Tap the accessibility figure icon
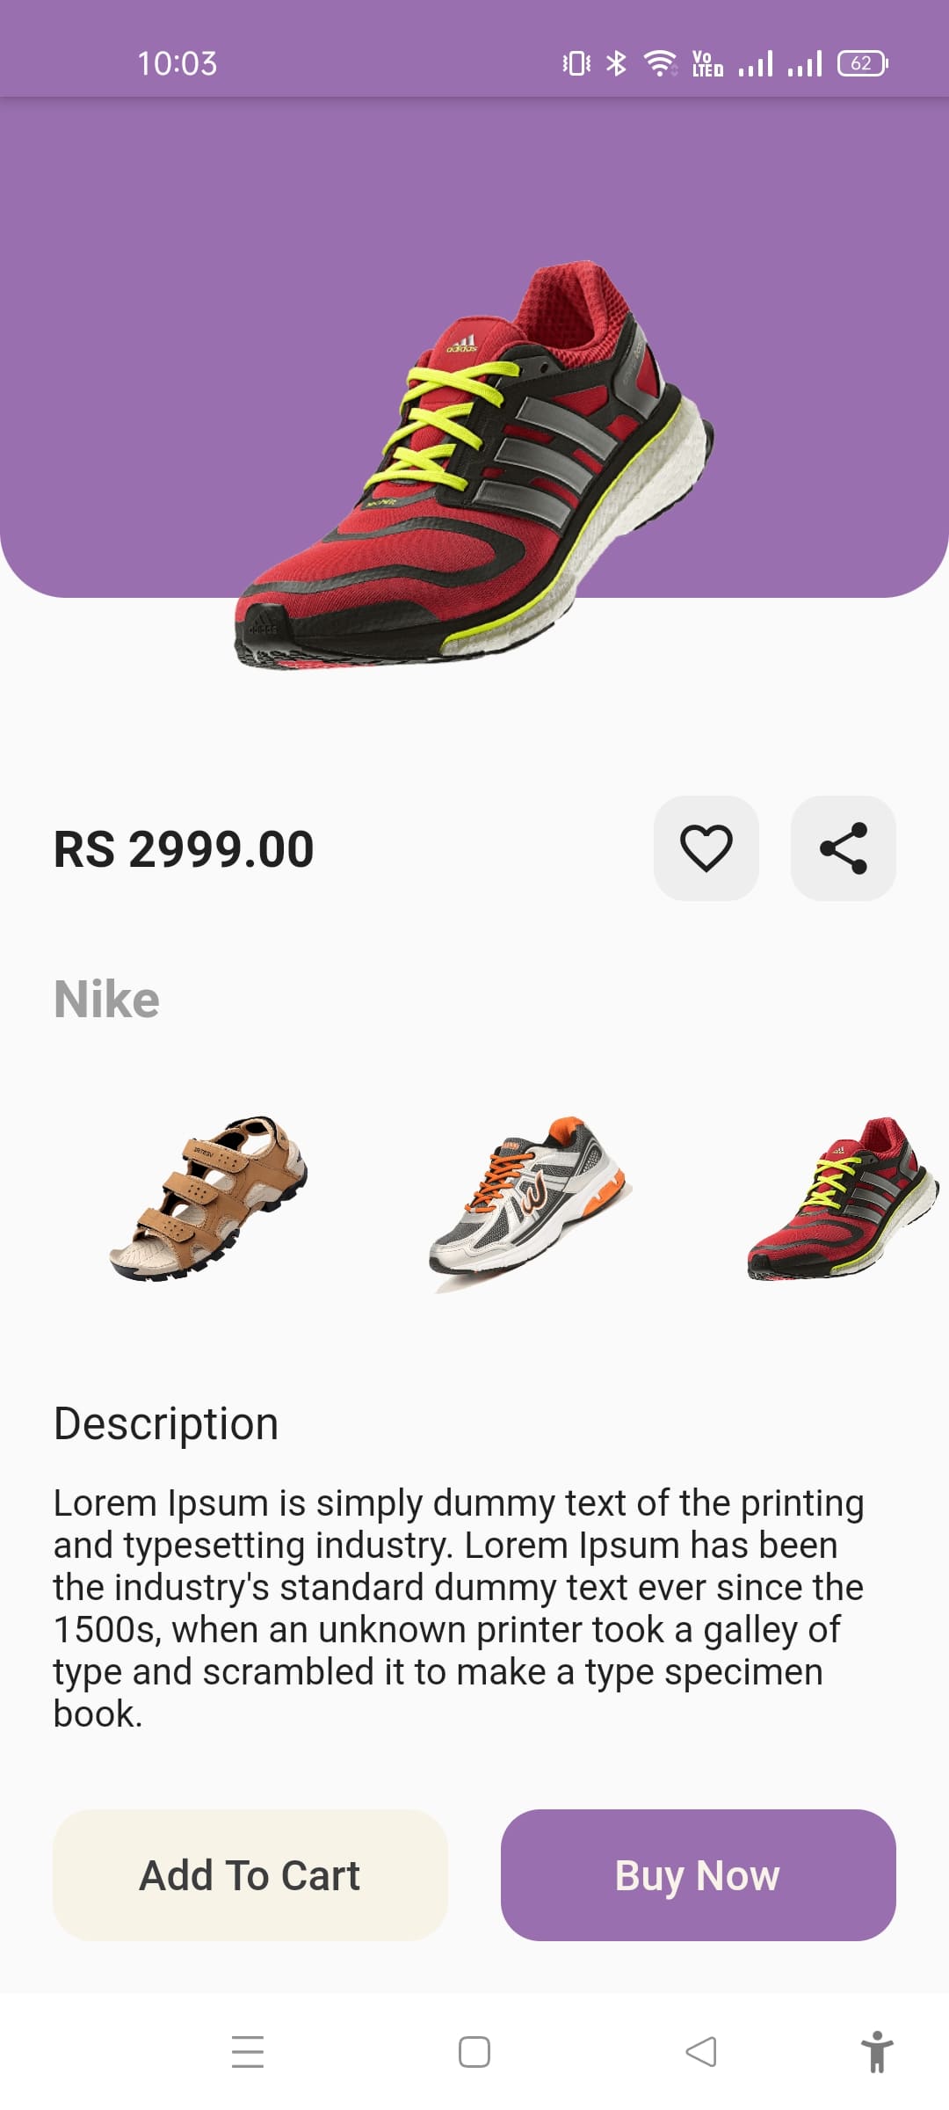This screenshot has width=949, height=2110. click(x=876, y=2052)
